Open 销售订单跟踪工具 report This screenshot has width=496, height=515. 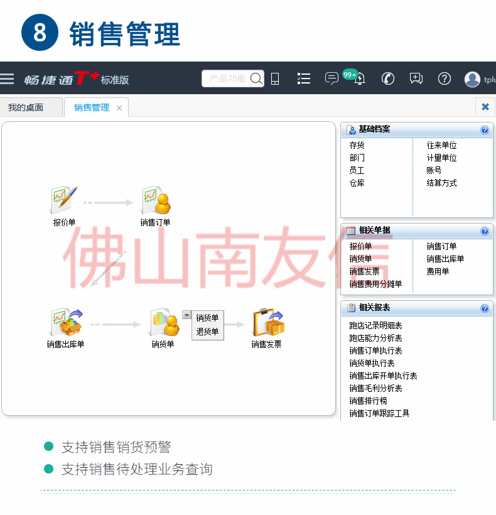[379, 413]
